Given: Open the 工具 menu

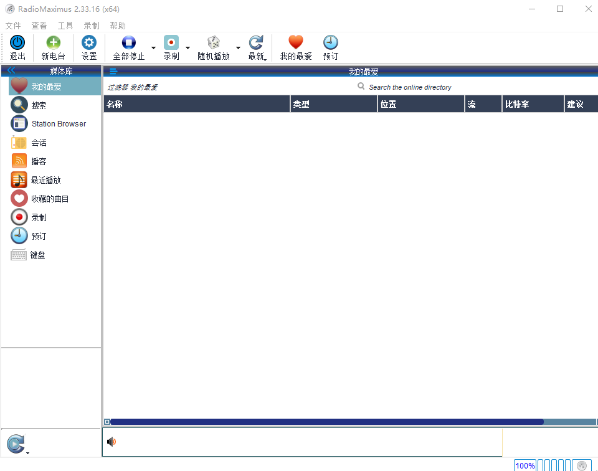Looking at the screenshot, I should (x=65, y=26).
